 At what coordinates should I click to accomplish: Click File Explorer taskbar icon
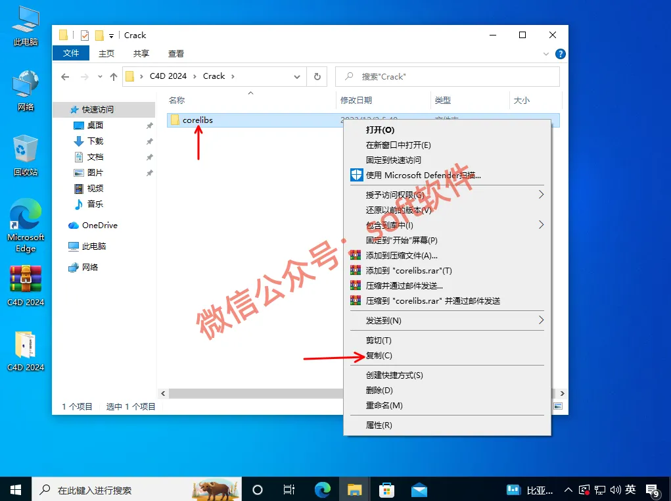[355, 489]
